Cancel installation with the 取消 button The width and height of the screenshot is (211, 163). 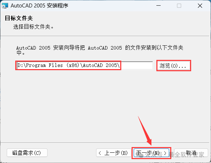pos(191,153)
